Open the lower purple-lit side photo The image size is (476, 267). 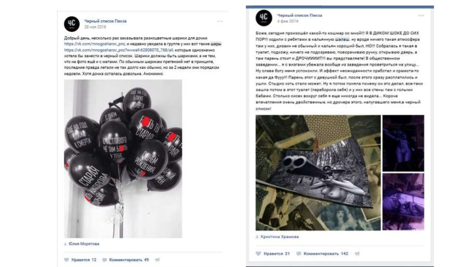click(x=403, y=202)
